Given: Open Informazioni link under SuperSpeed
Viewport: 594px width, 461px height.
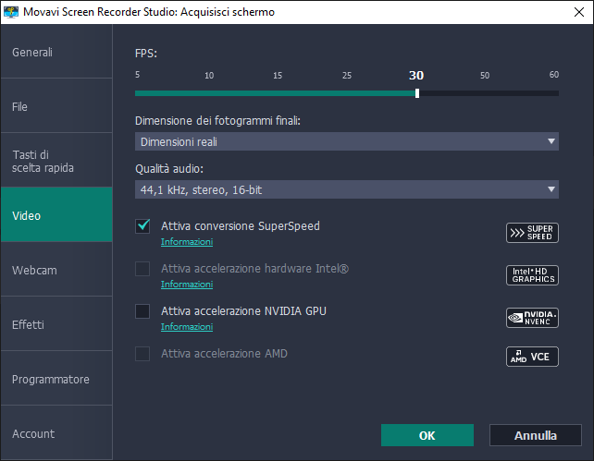Looking at the screenshot, I should [x=187, y=242].
